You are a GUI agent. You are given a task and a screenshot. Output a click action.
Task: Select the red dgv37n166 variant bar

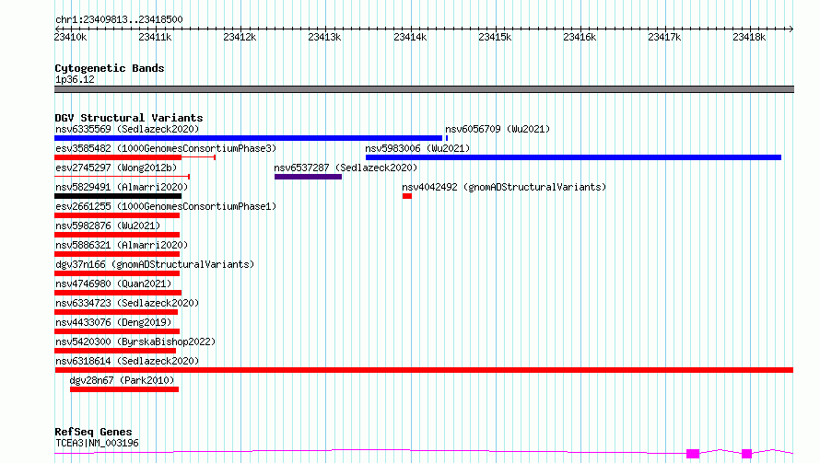pos(117,273)
